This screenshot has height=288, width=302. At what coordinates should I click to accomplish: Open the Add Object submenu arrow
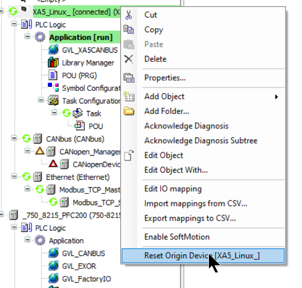(x=276, y=97)
